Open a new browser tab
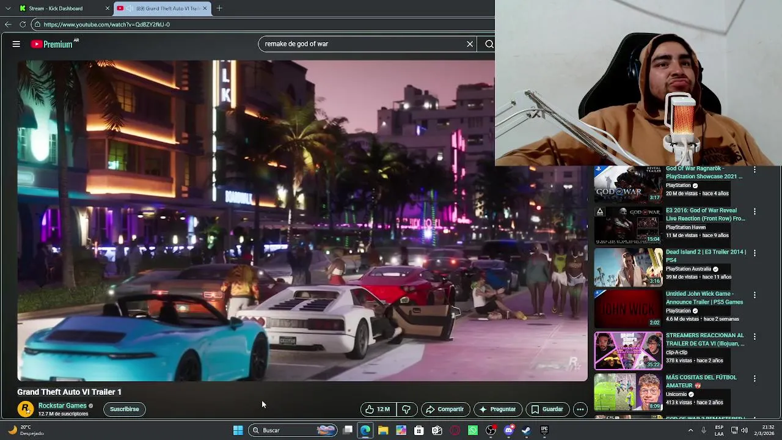This screenshot has width=782, height=440. coord(219,9)
